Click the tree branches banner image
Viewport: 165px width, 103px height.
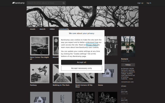[x=82, y=16]
